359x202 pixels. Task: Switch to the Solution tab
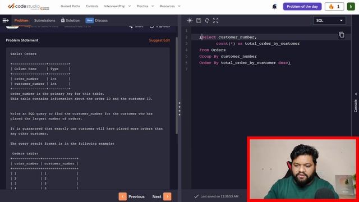click(x=72, y=20)
